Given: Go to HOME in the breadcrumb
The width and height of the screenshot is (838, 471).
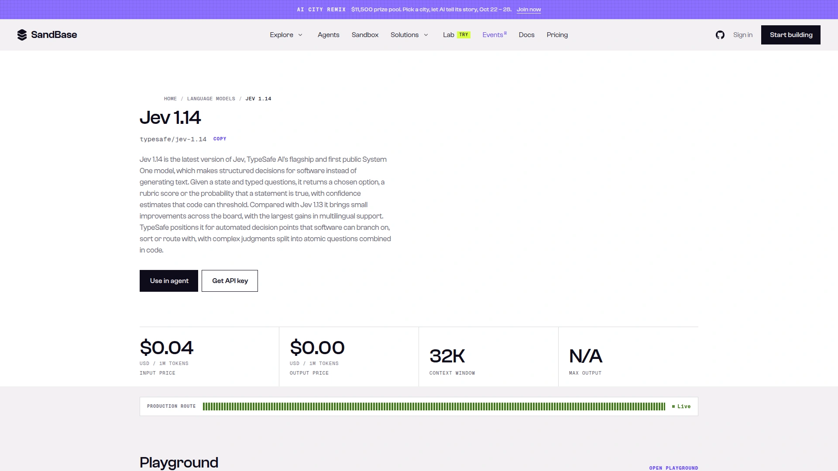Looking at the screenshot, I should click(170, 99).
